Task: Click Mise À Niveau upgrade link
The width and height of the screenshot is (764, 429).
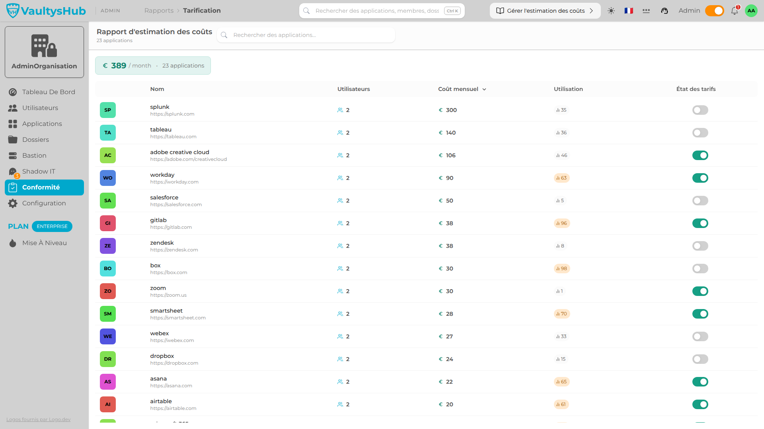Action: click(x=44, y=243)
